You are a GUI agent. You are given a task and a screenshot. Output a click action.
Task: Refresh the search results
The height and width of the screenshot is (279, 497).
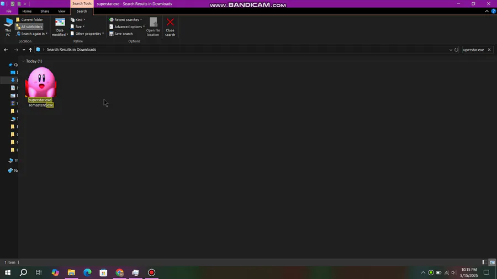[x=457, y=50]
